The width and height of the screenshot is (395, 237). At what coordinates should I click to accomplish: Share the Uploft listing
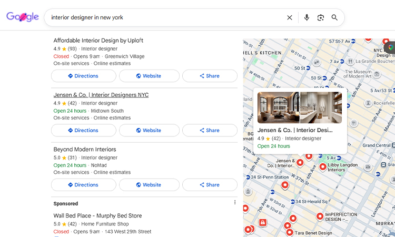tap(210, 76)
